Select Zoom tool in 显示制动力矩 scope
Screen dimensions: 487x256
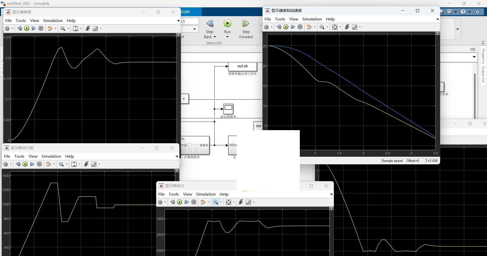(x=61, y=164)
